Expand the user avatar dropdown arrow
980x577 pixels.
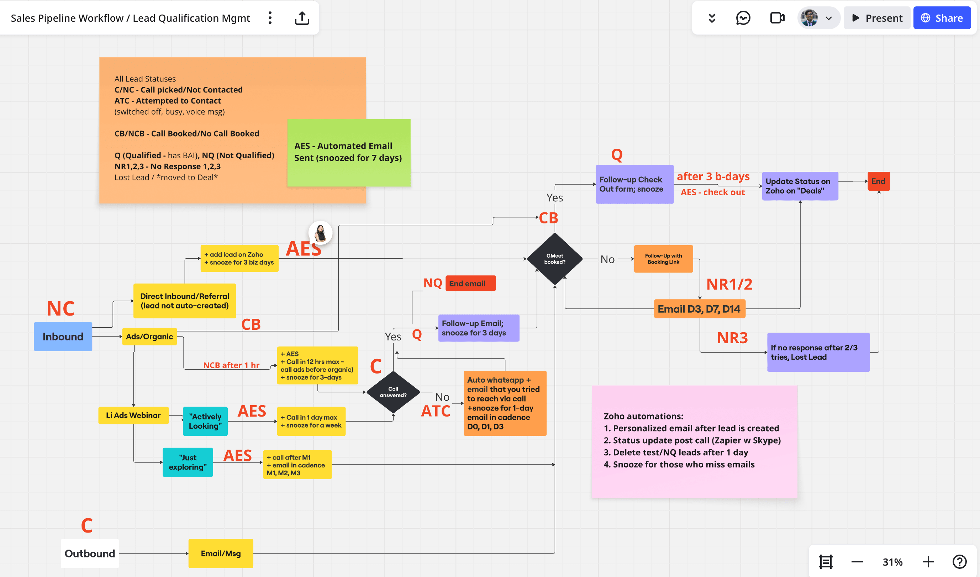point(829,18)
